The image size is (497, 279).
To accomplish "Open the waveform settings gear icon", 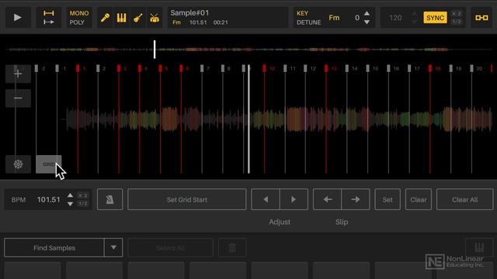I will pos(18,164).
